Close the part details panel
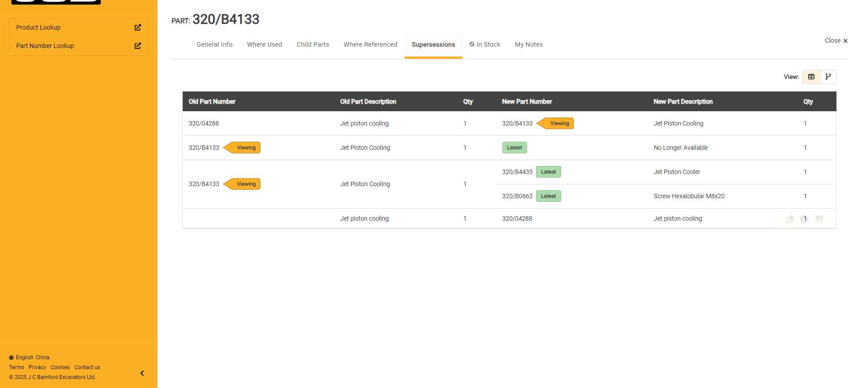 click(836, 40)
